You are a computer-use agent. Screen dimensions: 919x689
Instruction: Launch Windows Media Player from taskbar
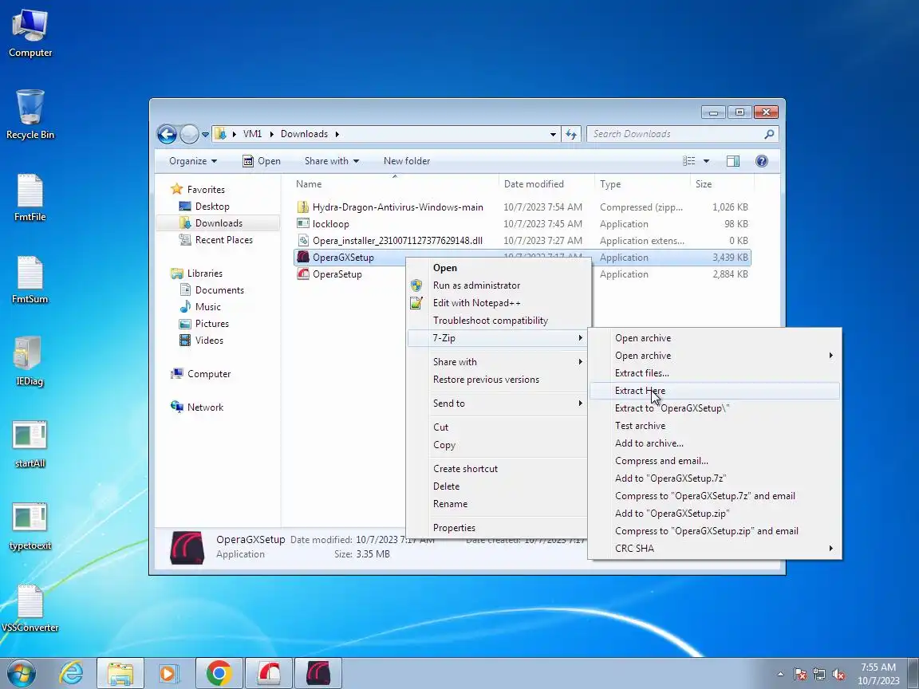[x=168, y=673]
